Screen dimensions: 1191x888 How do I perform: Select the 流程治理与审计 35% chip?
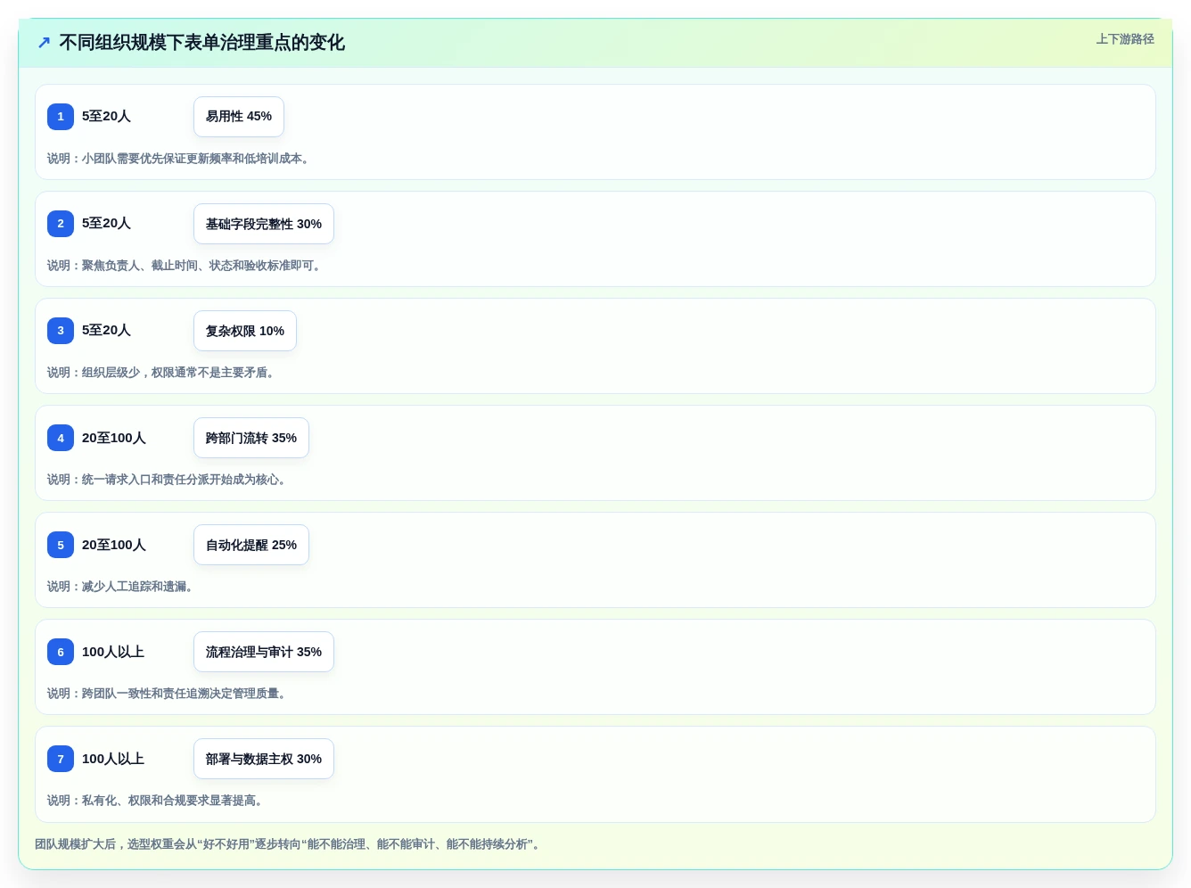point(264,652)
